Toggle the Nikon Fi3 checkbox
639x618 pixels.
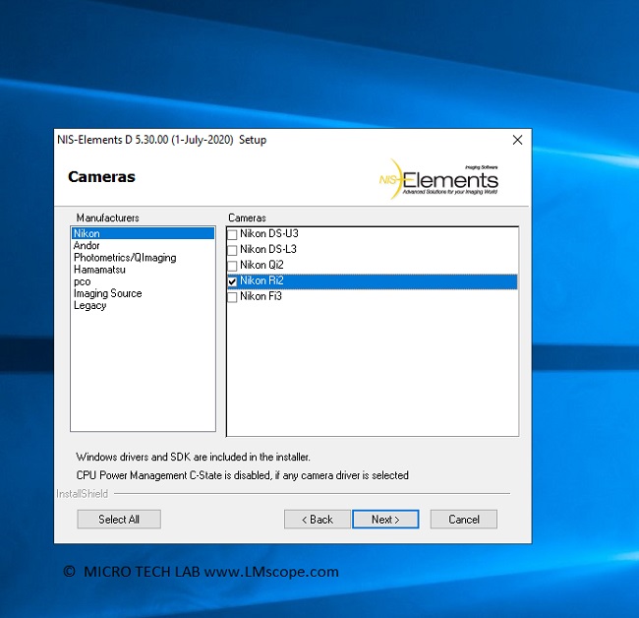[233, 297]
